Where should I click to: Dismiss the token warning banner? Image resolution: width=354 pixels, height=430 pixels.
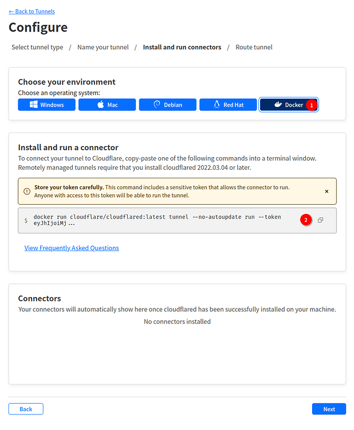(x=327, y=191)
